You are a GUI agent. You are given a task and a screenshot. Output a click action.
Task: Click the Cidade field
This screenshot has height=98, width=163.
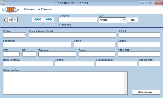pos(139,44)
